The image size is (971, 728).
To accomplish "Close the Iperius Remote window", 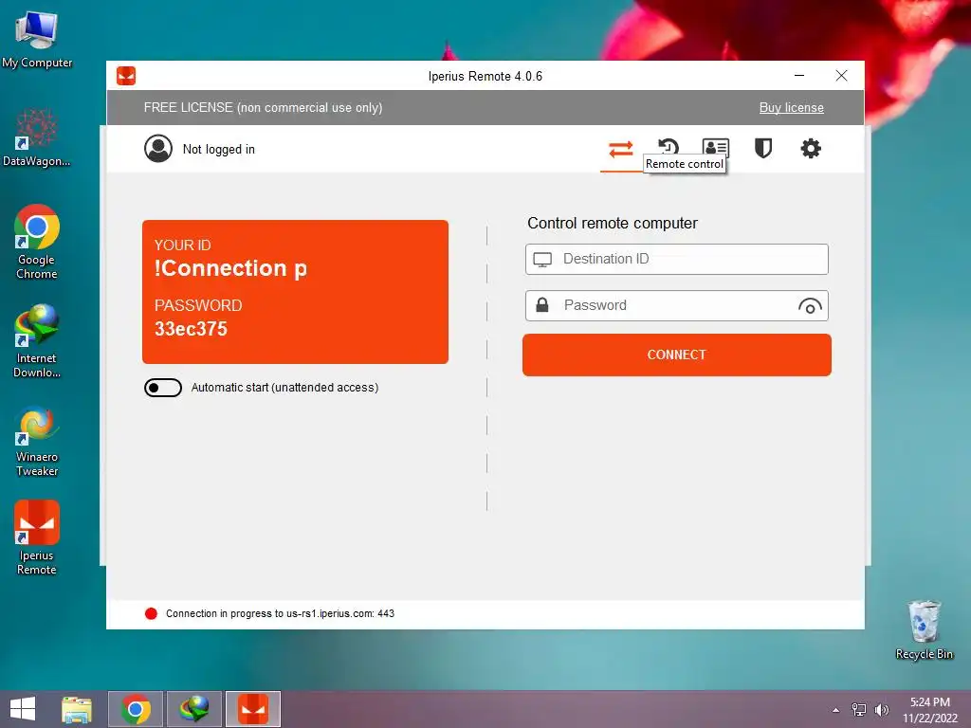I will point(841,76).
